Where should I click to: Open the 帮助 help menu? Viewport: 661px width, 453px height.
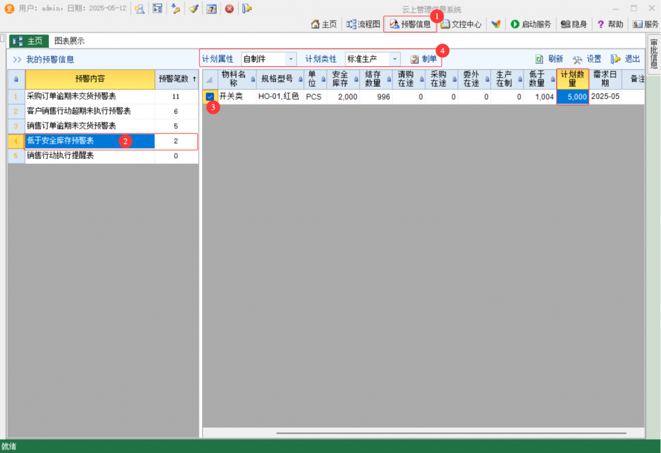tap(610, 24)
